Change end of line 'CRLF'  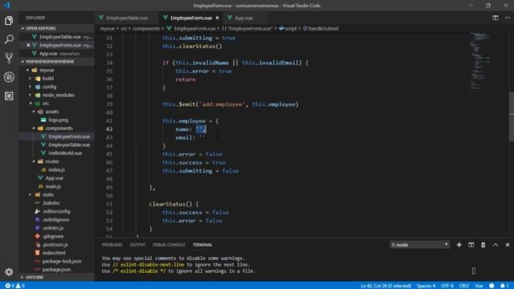464,286
